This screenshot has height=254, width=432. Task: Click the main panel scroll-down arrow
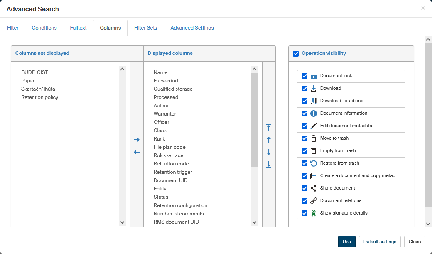(428, 224)
